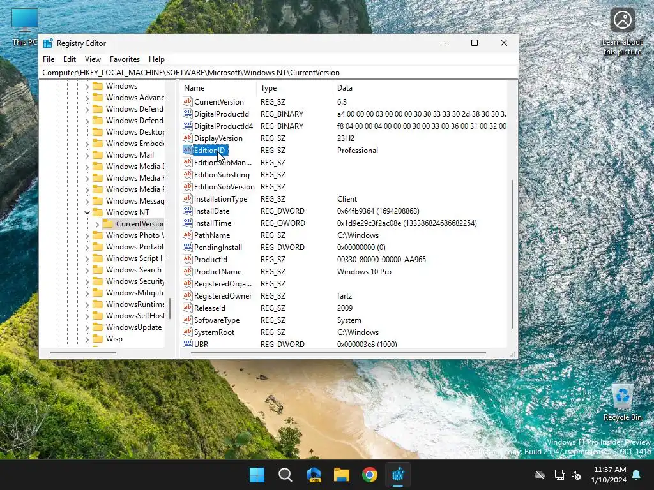Click the string icon beside RegisteredOwner
Screen dimensions: 654x490
click(x=188, y=295)
